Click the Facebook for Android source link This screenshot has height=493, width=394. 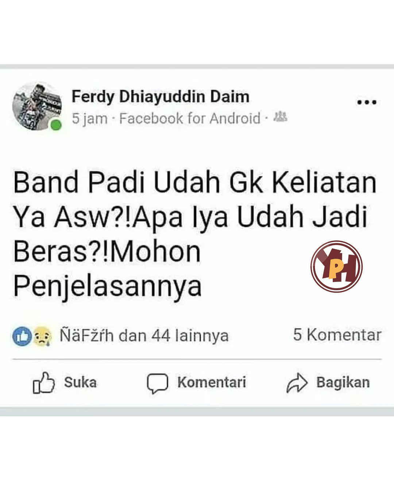point(190,118)
